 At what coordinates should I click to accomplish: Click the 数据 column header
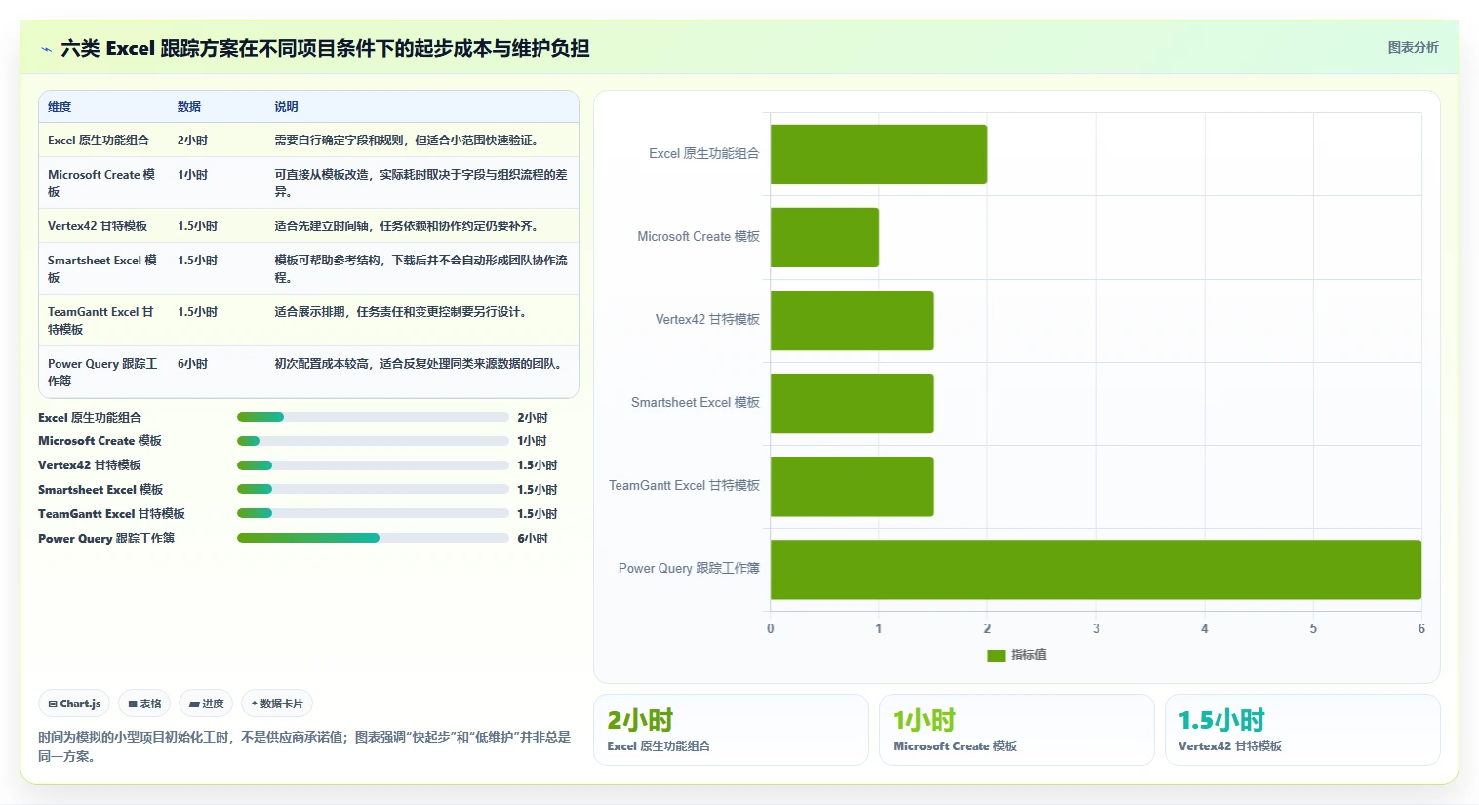pyautogui.click(x=189, y=107)
